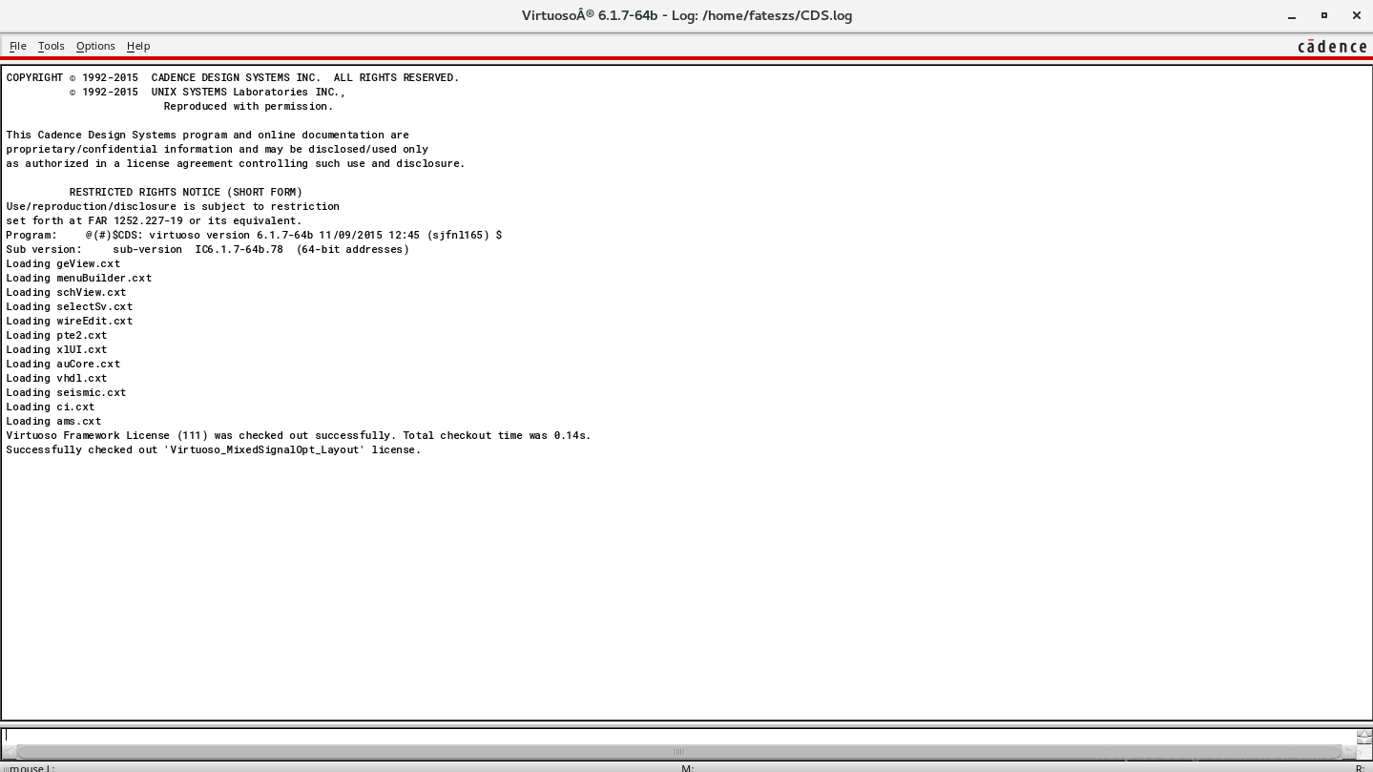Click the 'Virtuoso Framework License (111)' line

pos(299,435)
